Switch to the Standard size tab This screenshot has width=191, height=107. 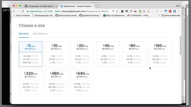(24, 34)
